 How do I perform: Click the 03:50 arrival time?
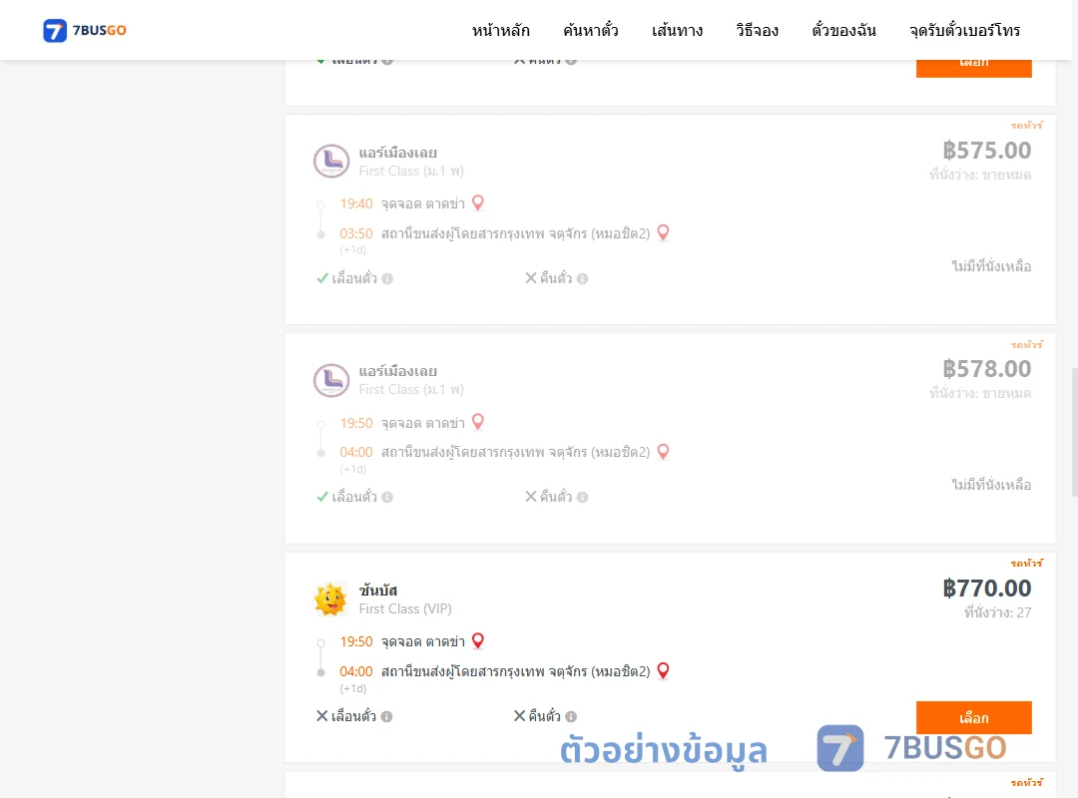coord(356,233)
